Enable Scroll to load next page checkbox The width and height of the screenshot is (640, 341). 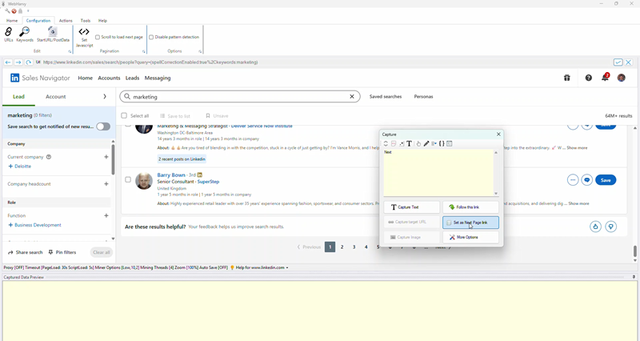(98, 37)
